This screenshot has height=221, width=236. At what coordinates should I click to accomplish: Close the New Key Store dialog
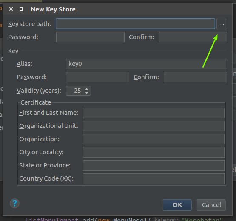[11, 9]
